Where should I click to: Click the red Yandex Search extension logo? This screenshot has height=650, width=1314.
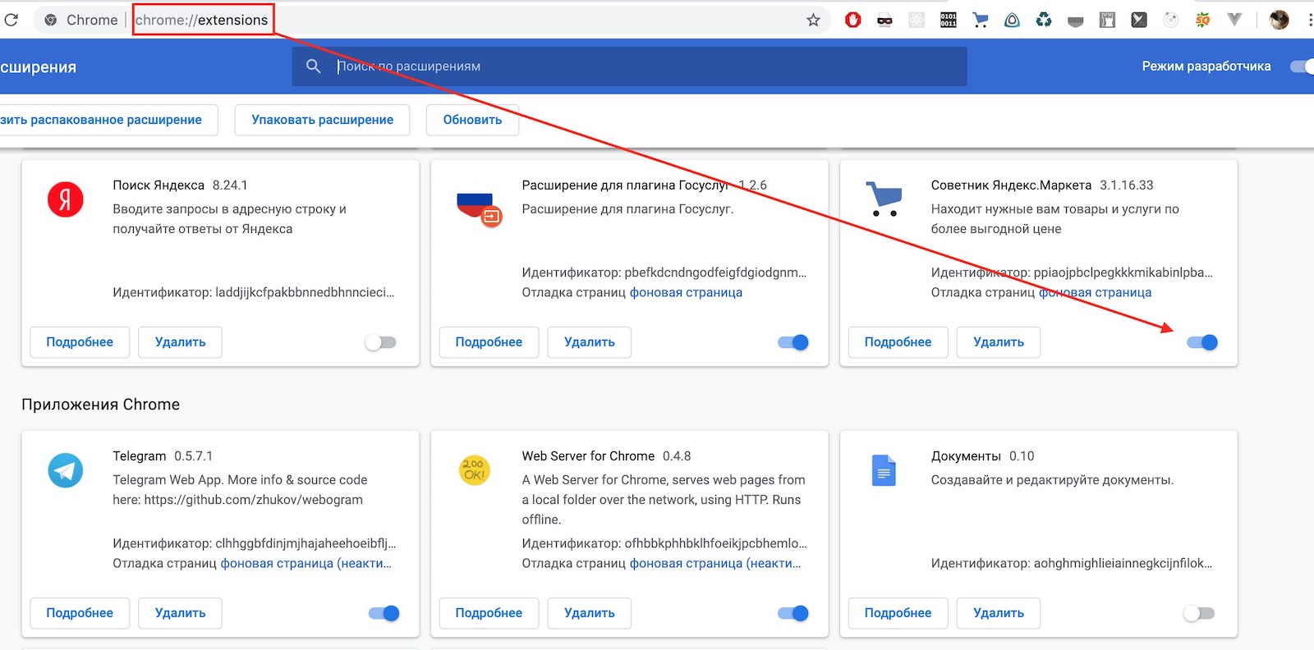pyautogui.click(x=66, y=199)
